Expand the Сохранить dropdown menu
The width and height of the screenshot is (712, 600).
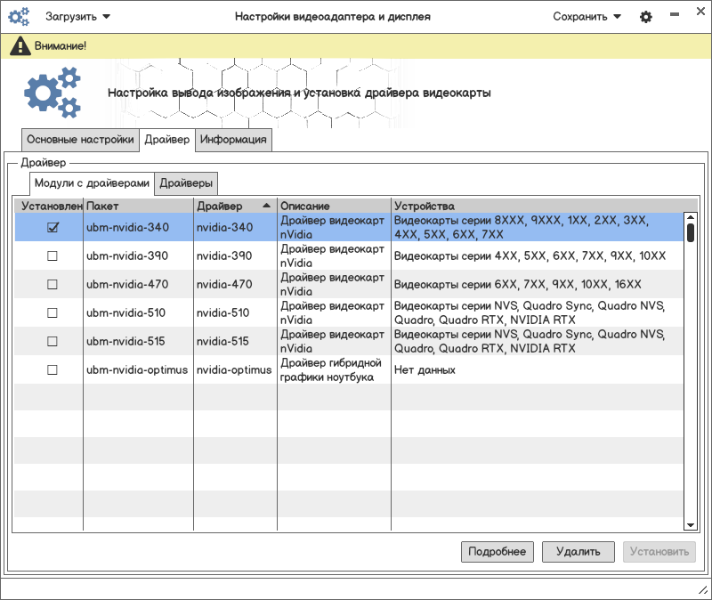pyautogui.click(x=587, y=17)
